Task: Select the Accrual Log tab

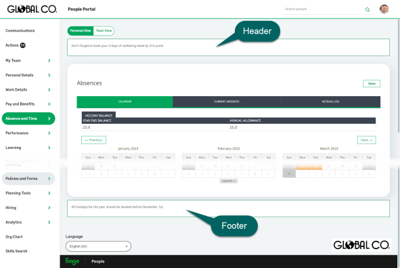Action: coord(330,102)
